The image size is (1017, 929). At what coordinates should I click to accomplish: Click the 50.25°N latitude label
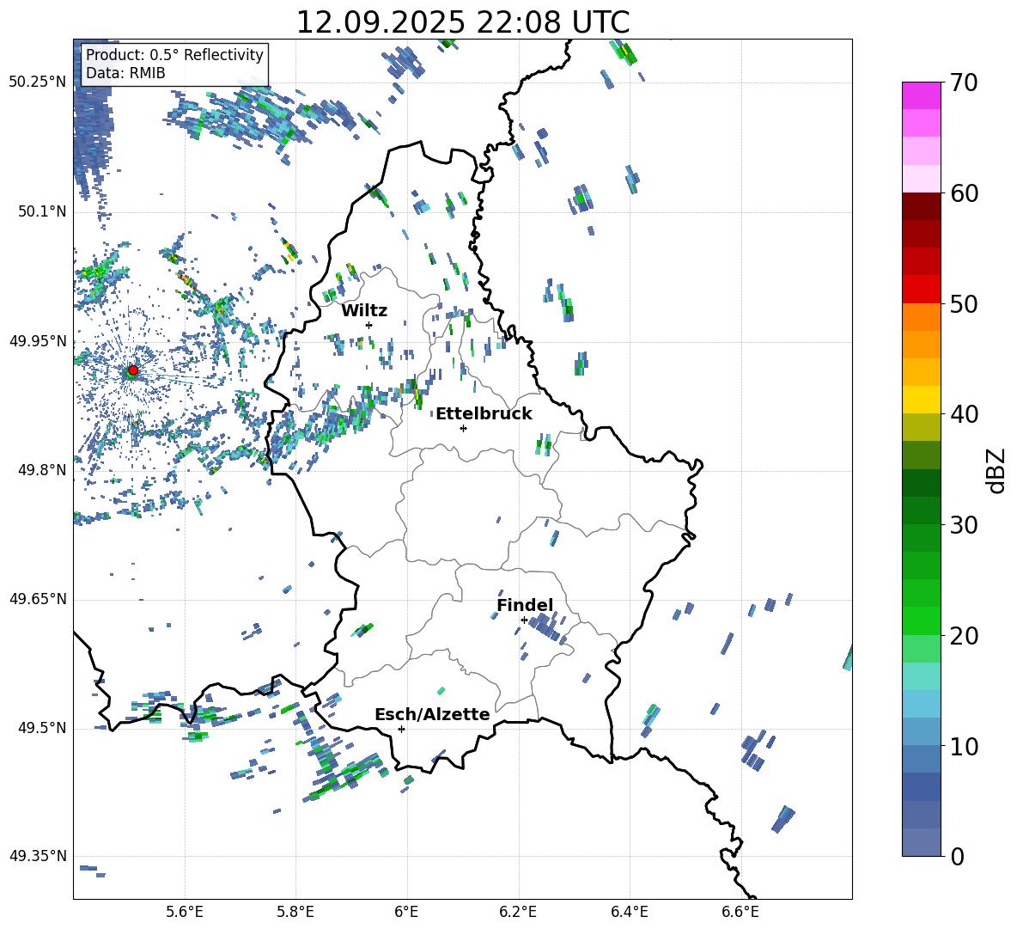tap(37, 83)
